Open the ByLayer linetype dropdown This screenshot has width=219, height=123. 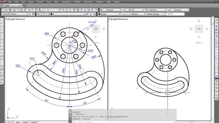point(144,14)
